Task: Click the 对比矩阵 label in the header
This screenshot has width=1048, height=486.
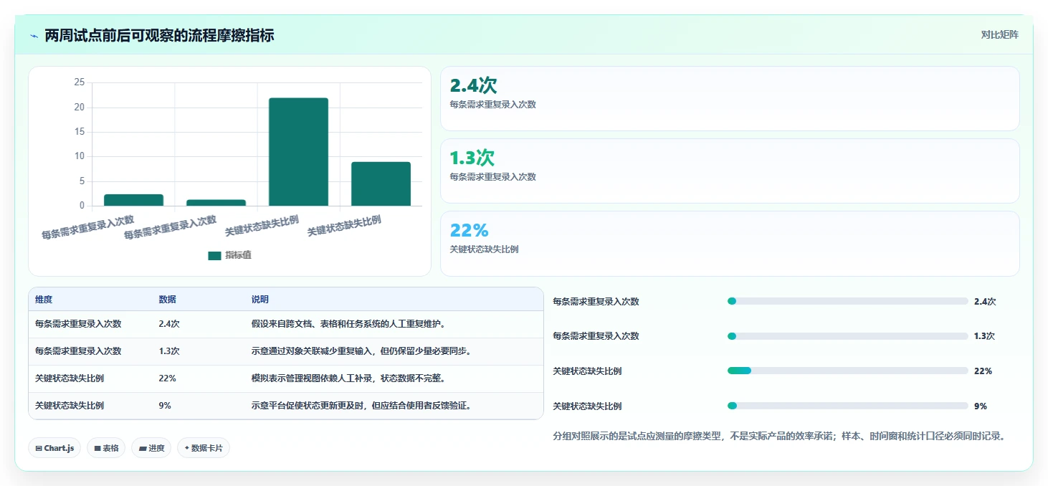Action: [x=999, y=34]
